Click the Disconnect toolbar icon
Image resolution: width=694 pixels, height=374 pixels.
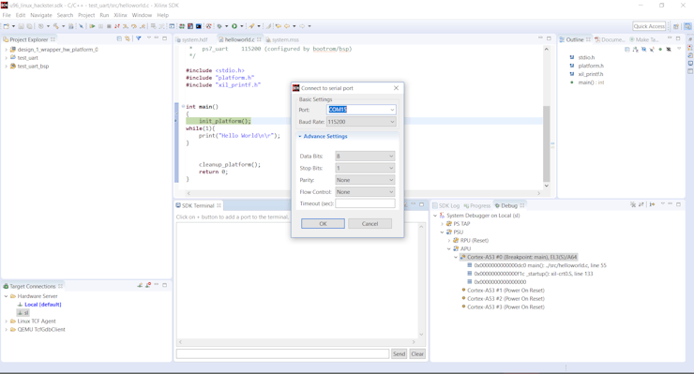117,26
